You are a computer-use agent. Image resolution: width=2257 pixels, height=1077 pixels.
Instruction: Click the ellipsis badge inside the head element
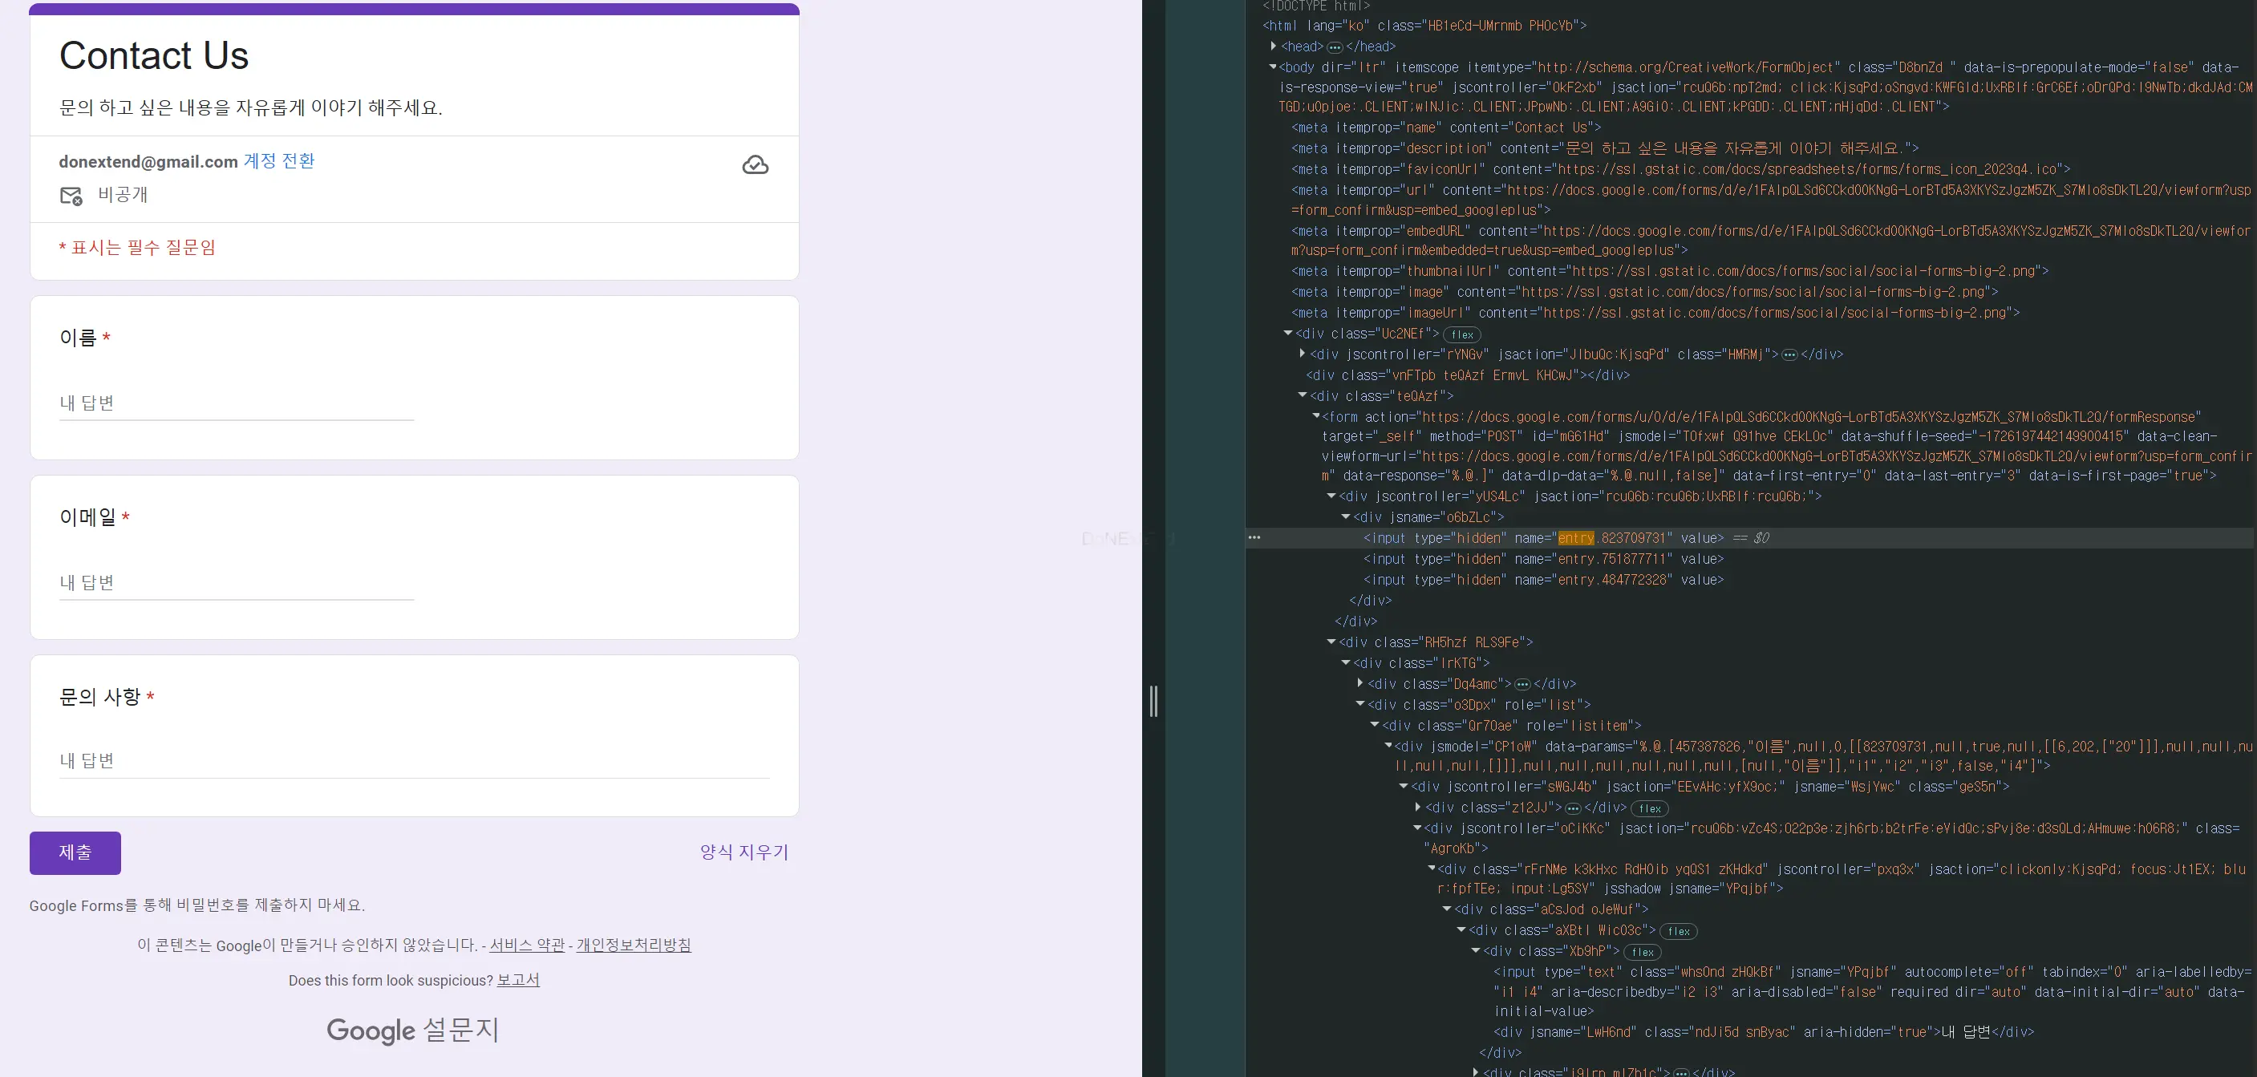click(x=1335, y=47)
